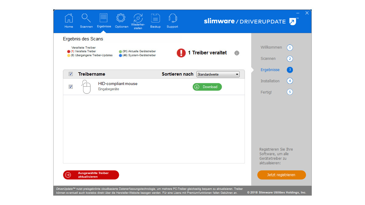Image resolution: width=365 pixels, height=205 pixels.
Task: Open Wiederherstellen restore section
Action: (138, 21)
